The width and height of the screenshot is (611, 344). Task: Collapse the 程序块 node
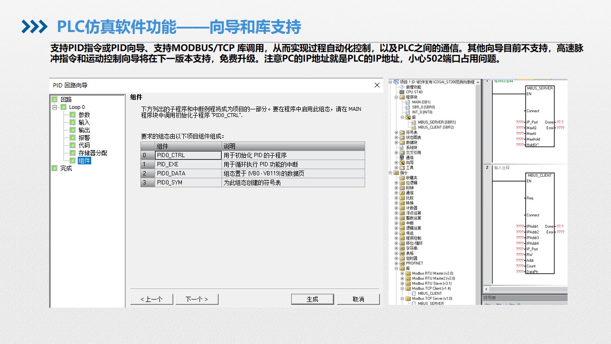point(396,97)
